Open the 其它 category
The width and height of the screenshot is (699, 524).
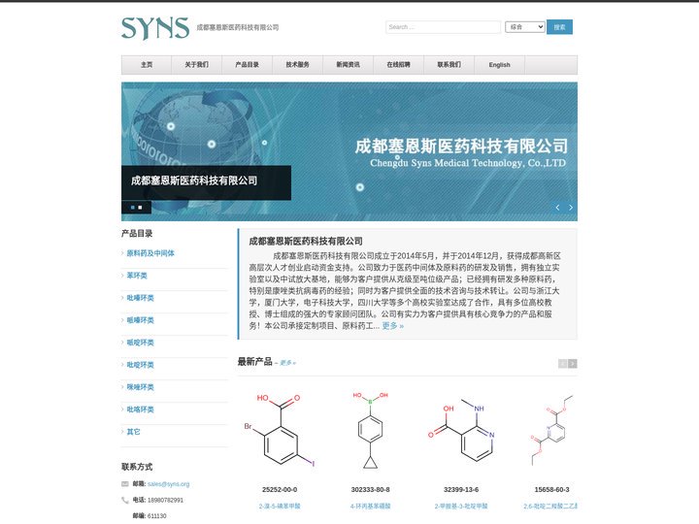tap(133, 431)
